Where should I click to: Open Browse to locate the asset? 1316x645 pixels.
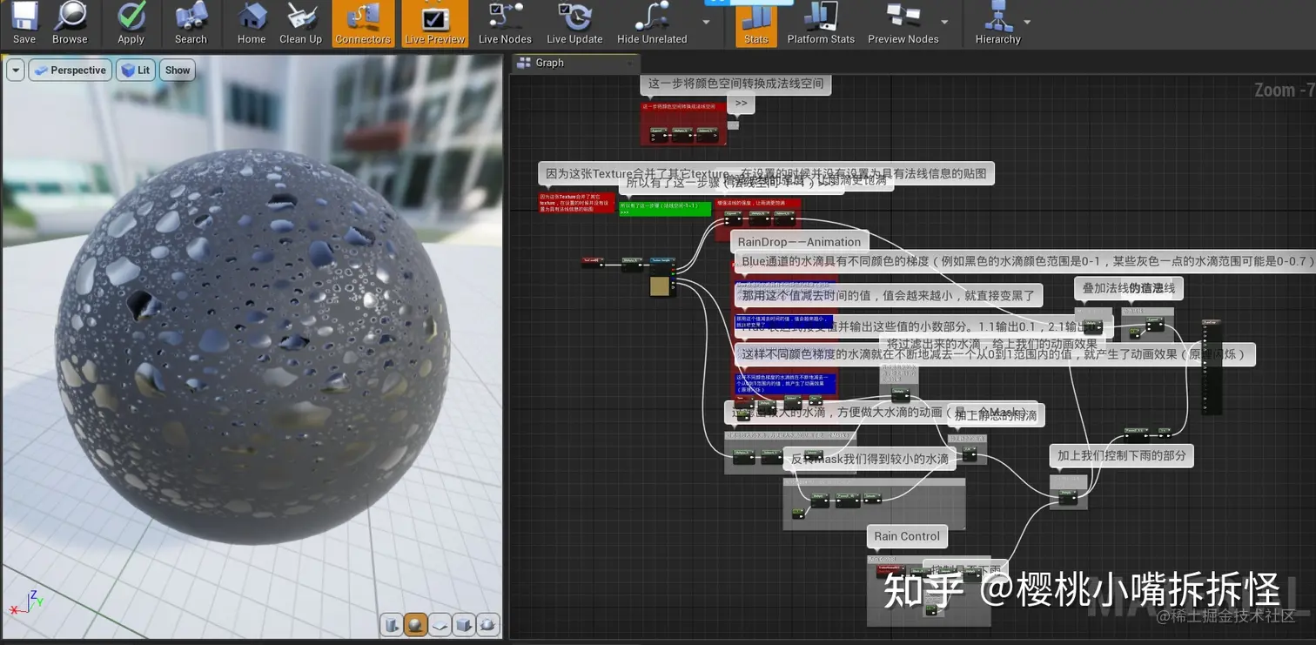[x=70, y=24]
